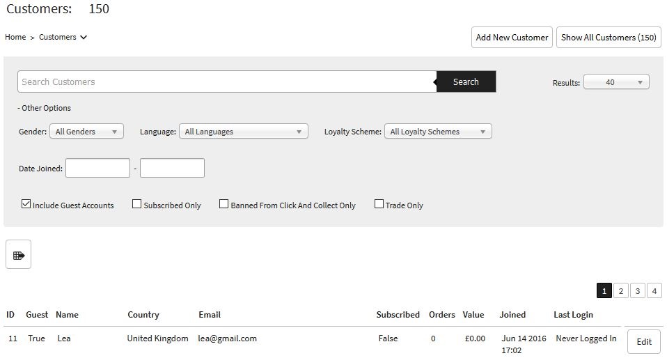This screenshot has height=358, width=667.
Task: Check Banned From Click And Collect Only
Action: coord(224,204)
